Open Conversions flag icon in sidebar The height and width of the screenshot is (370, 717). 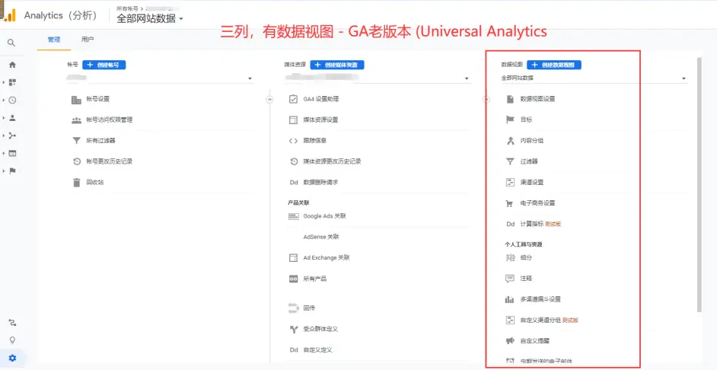(12, 171)
